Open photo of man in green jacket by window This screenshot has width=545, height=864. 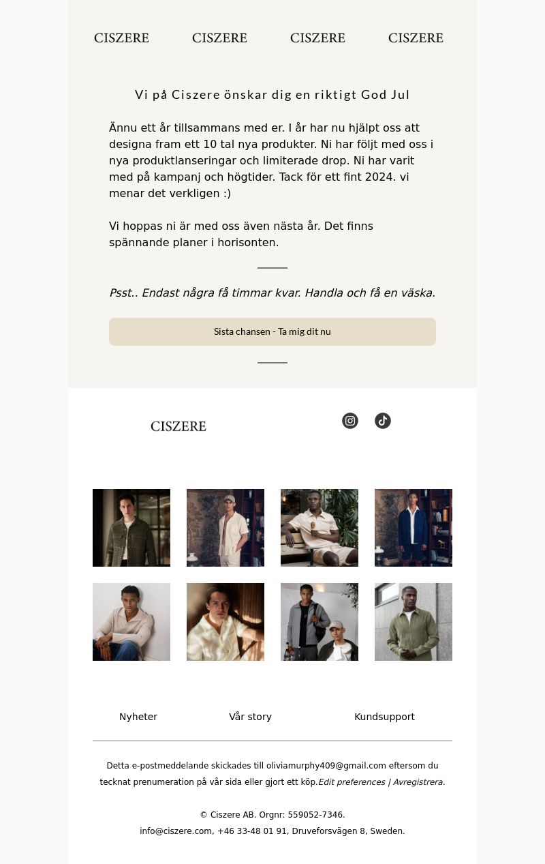point(131,528)
